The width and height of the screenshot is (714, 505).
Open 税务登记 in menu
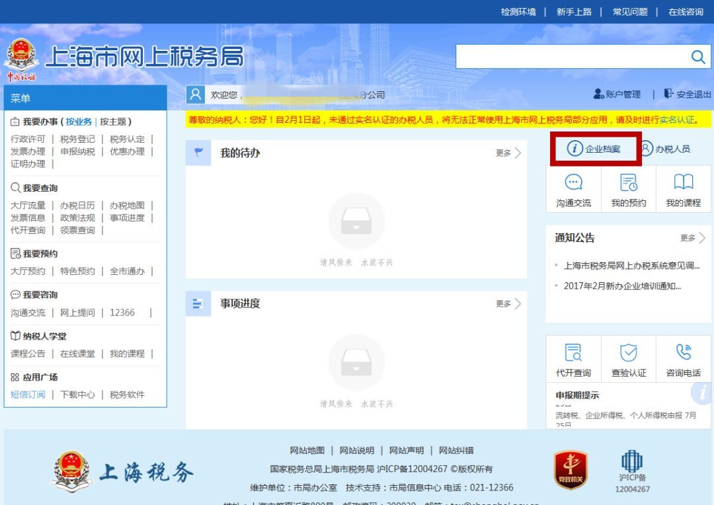click(77, 139)
